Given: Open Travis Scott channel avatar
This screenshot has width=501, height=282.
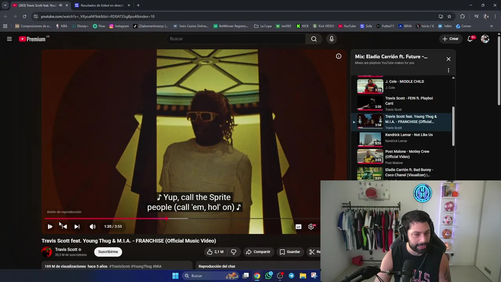Looking at the screenshot, I should [x=47, y=252].
